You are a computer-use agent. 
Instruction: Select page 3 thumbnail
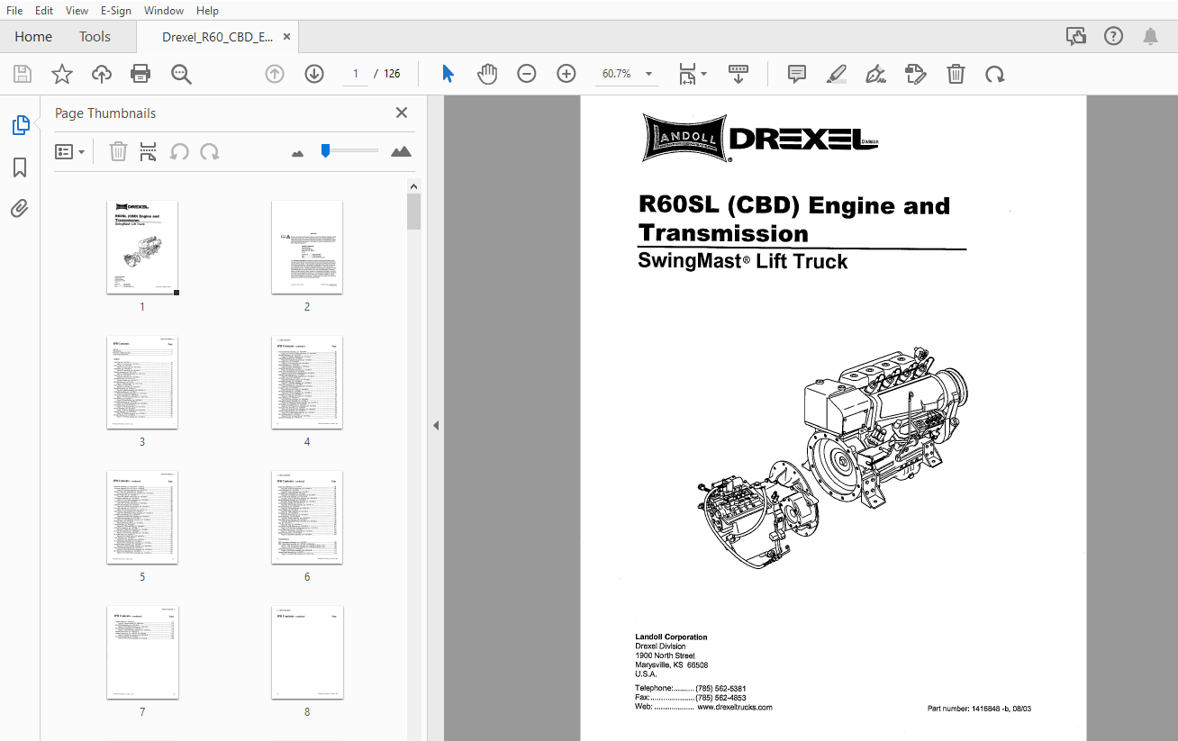(x=142, y=383)
